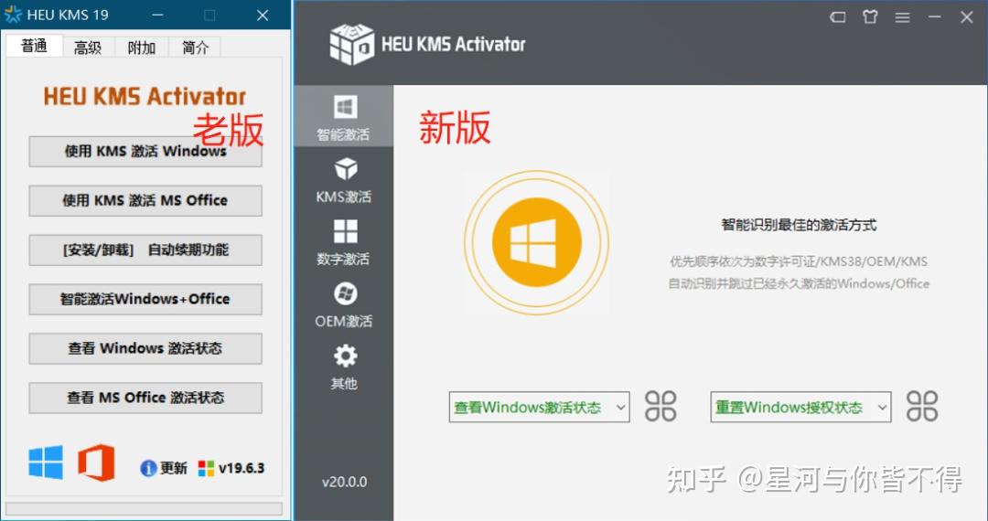Close the old HEU KMS 19 window

point(263,16)
